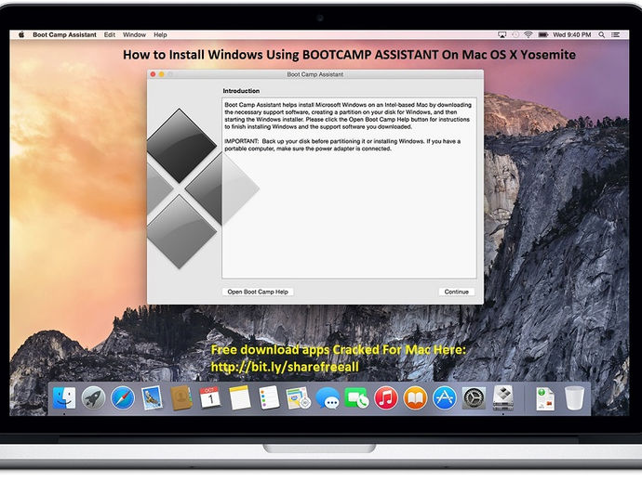
Task: Open App Store icon in dock
Action: click(445, 398)
